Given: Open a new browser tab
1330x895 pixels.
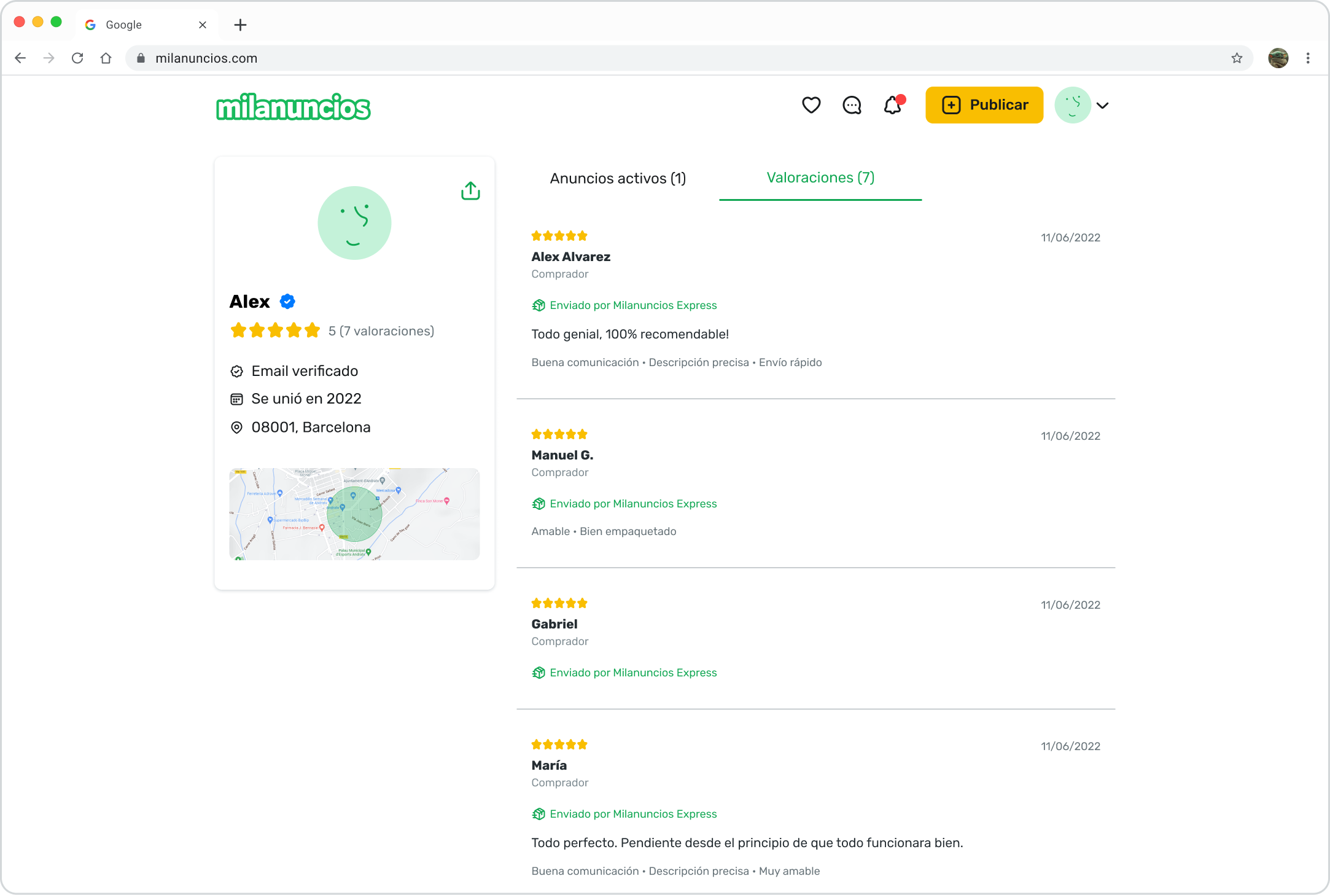Looking at the screenshot, I should point(240,25).
